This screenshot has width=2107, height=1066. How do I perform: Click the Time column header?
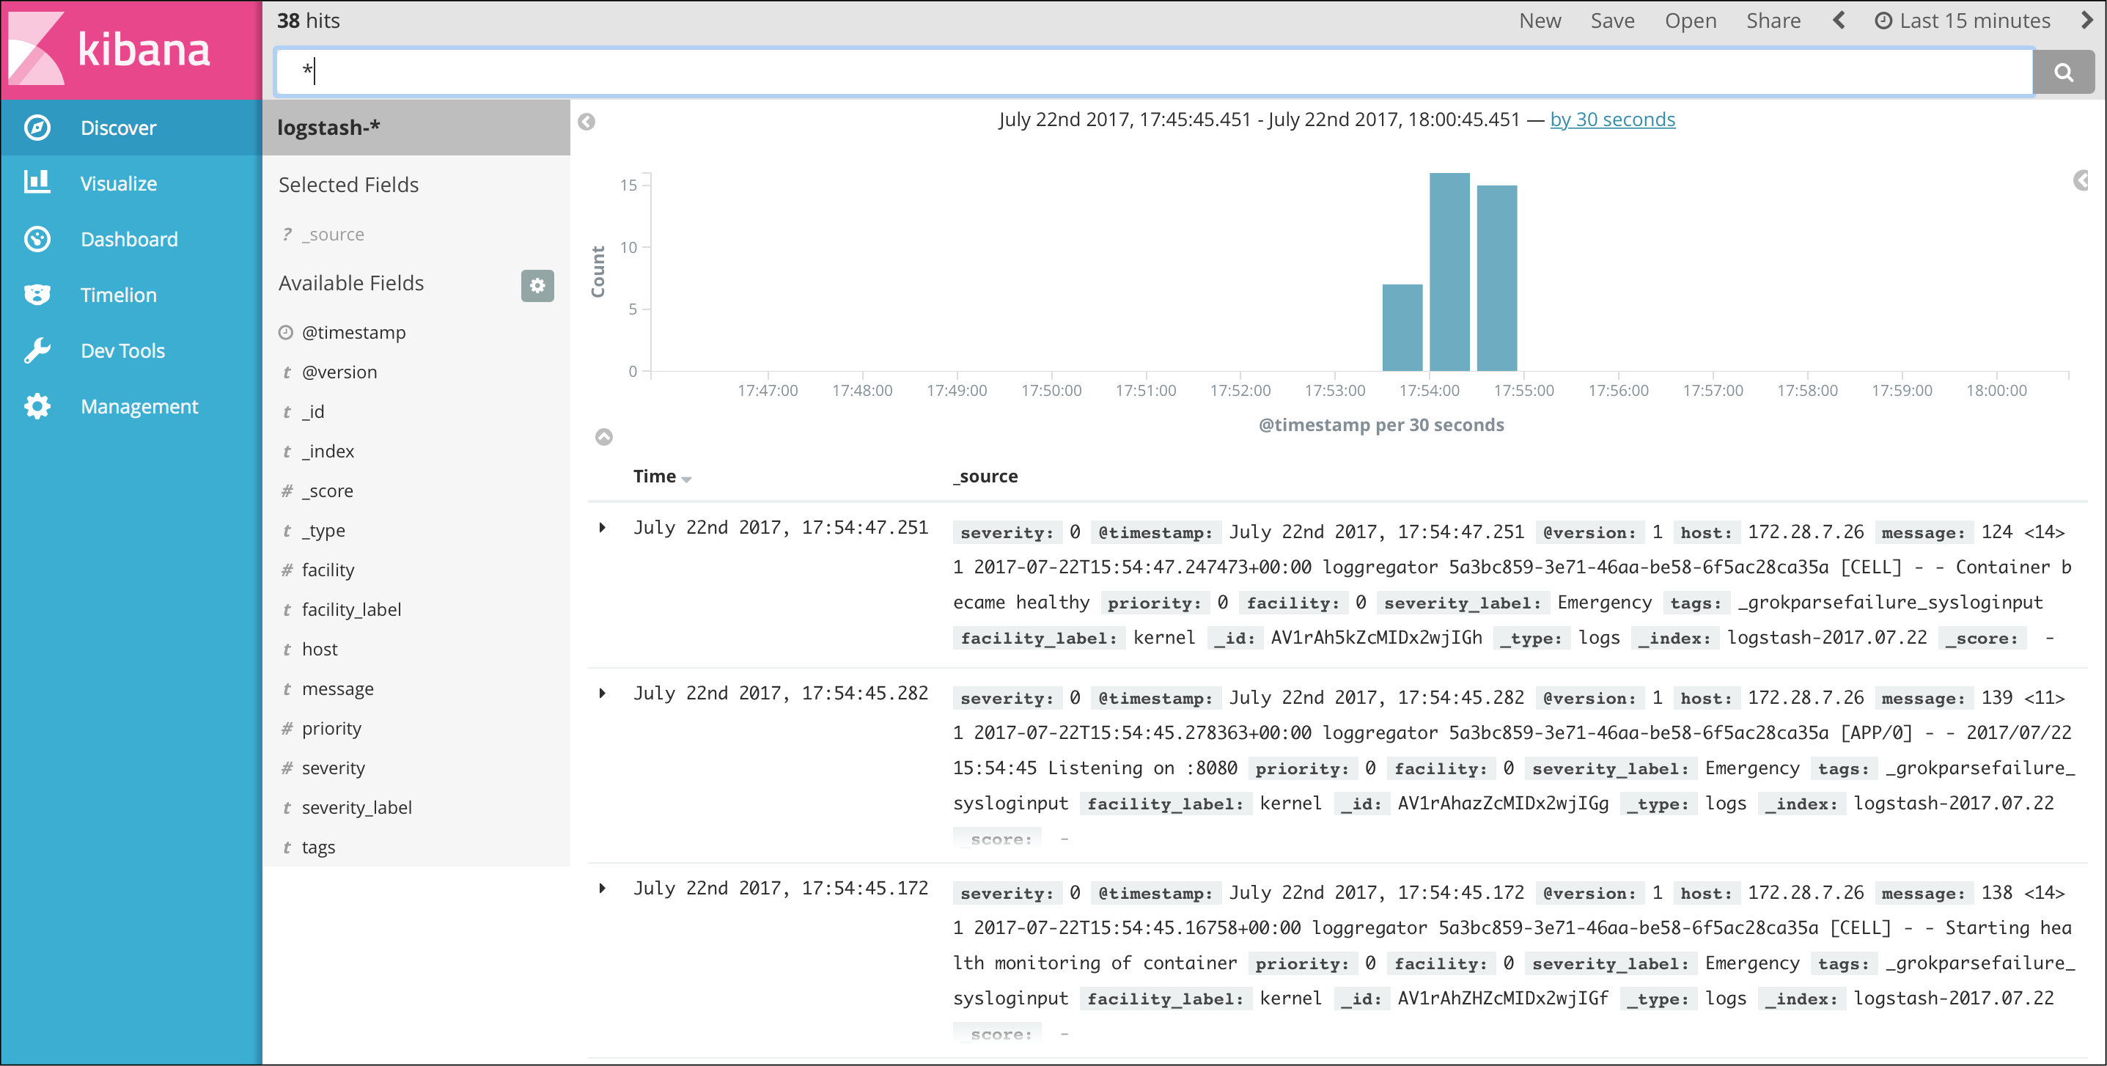click(x=655, y=476)
